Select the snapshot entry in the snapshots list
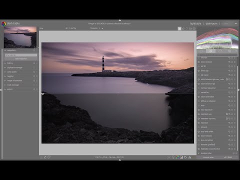The height and width of the screenshot is (180, 240). tap(21, 55)
